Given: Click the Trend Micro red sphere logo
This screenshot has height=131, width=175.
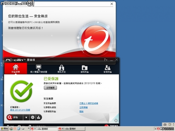Looking at the screenshot, I should (95, 39).
